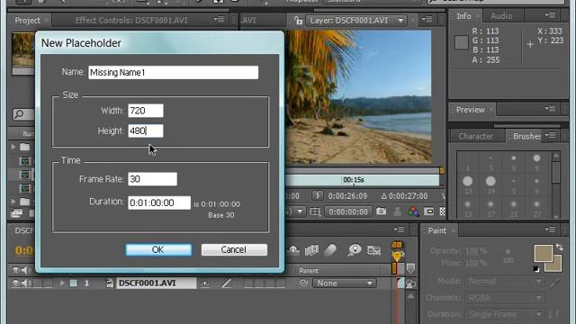This screenshot has width=576, height=324.
Task: Switch to the Audio panel tab
Action: pos(501,16)
